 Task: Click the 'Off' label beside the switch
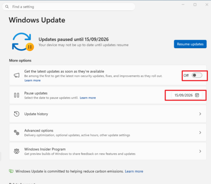point(186,75)
